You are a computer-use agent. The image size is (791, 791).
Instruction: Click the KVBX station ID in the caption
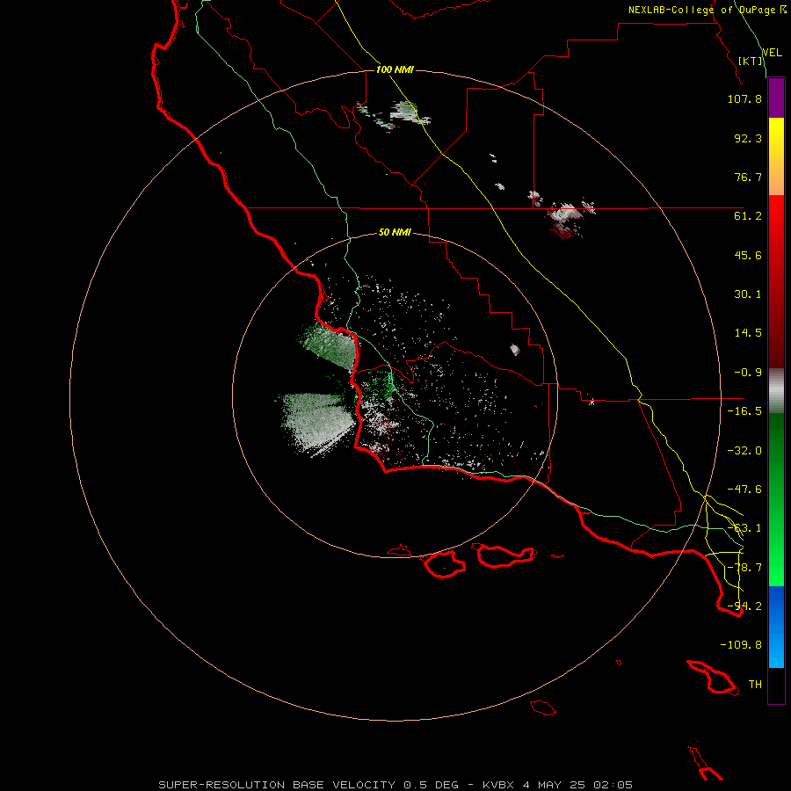coord(498,785)
